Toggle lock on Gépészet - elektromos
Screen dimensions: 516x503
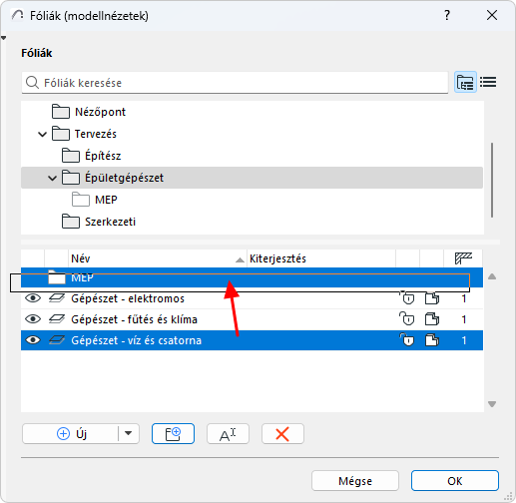(x=407, y=298)
